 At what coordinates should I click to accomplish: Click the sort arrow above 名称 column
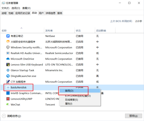point(22,28)
